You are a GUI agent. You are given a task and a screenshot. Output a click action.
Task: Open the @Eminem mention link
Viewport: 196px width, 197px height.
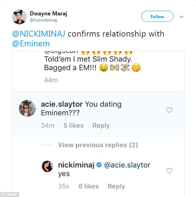[29, 44]
